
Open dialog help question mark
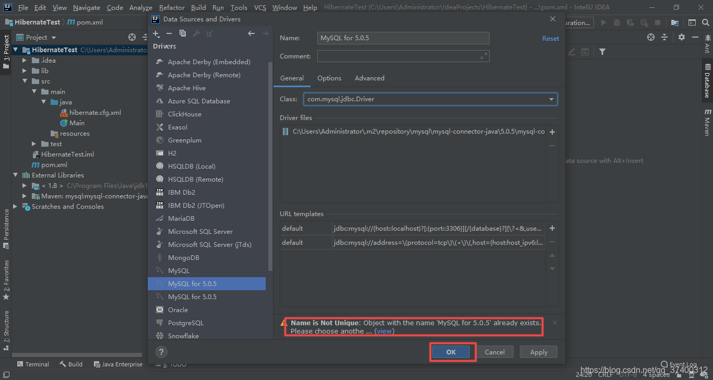pyautogui.click(x=162, y=352)
